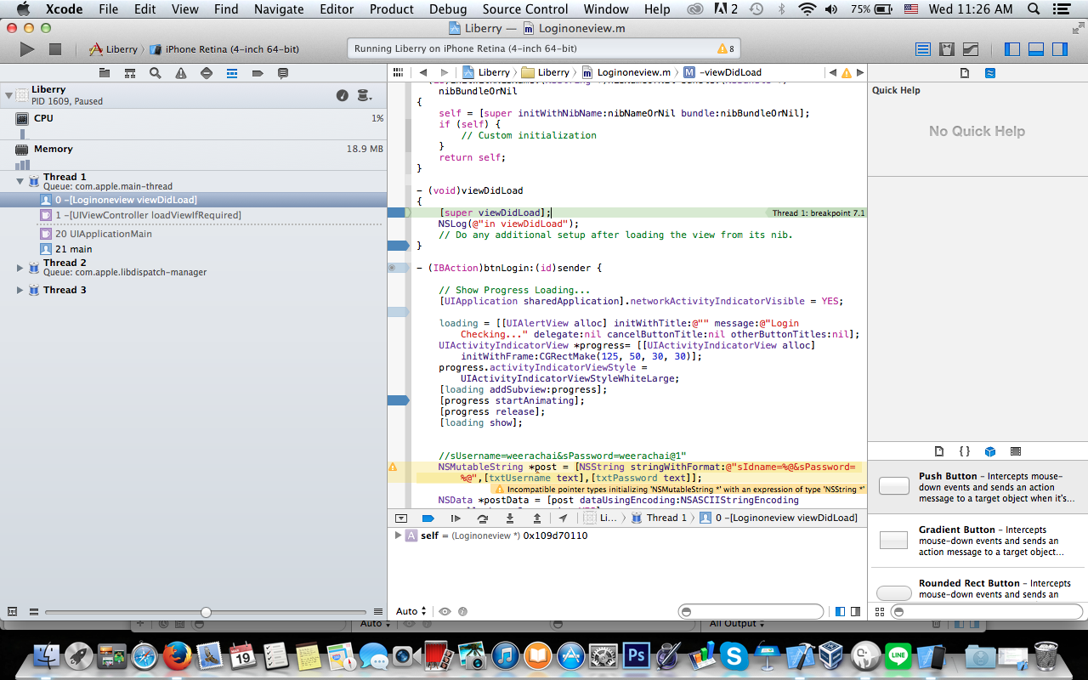Screen dimensions: 1088x680
Task: Open Loginoneview.m file in jump bar
Action: [626, 72]
